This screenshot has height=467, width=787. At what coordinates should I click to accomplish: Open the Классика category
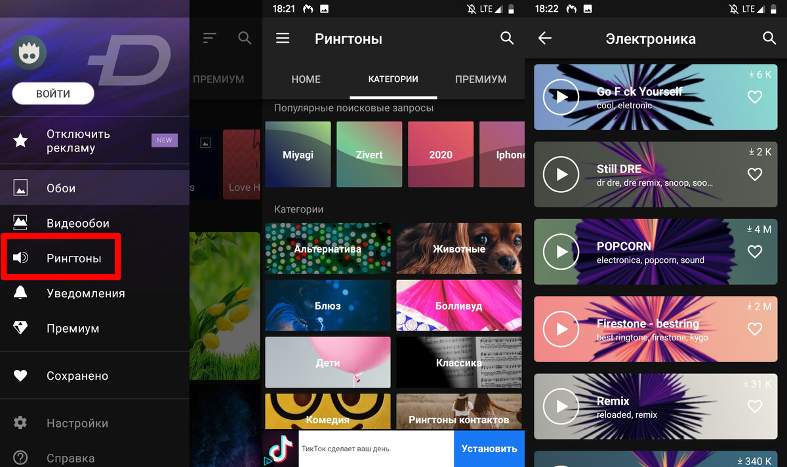pyautogui.click(x=459, y=363)
